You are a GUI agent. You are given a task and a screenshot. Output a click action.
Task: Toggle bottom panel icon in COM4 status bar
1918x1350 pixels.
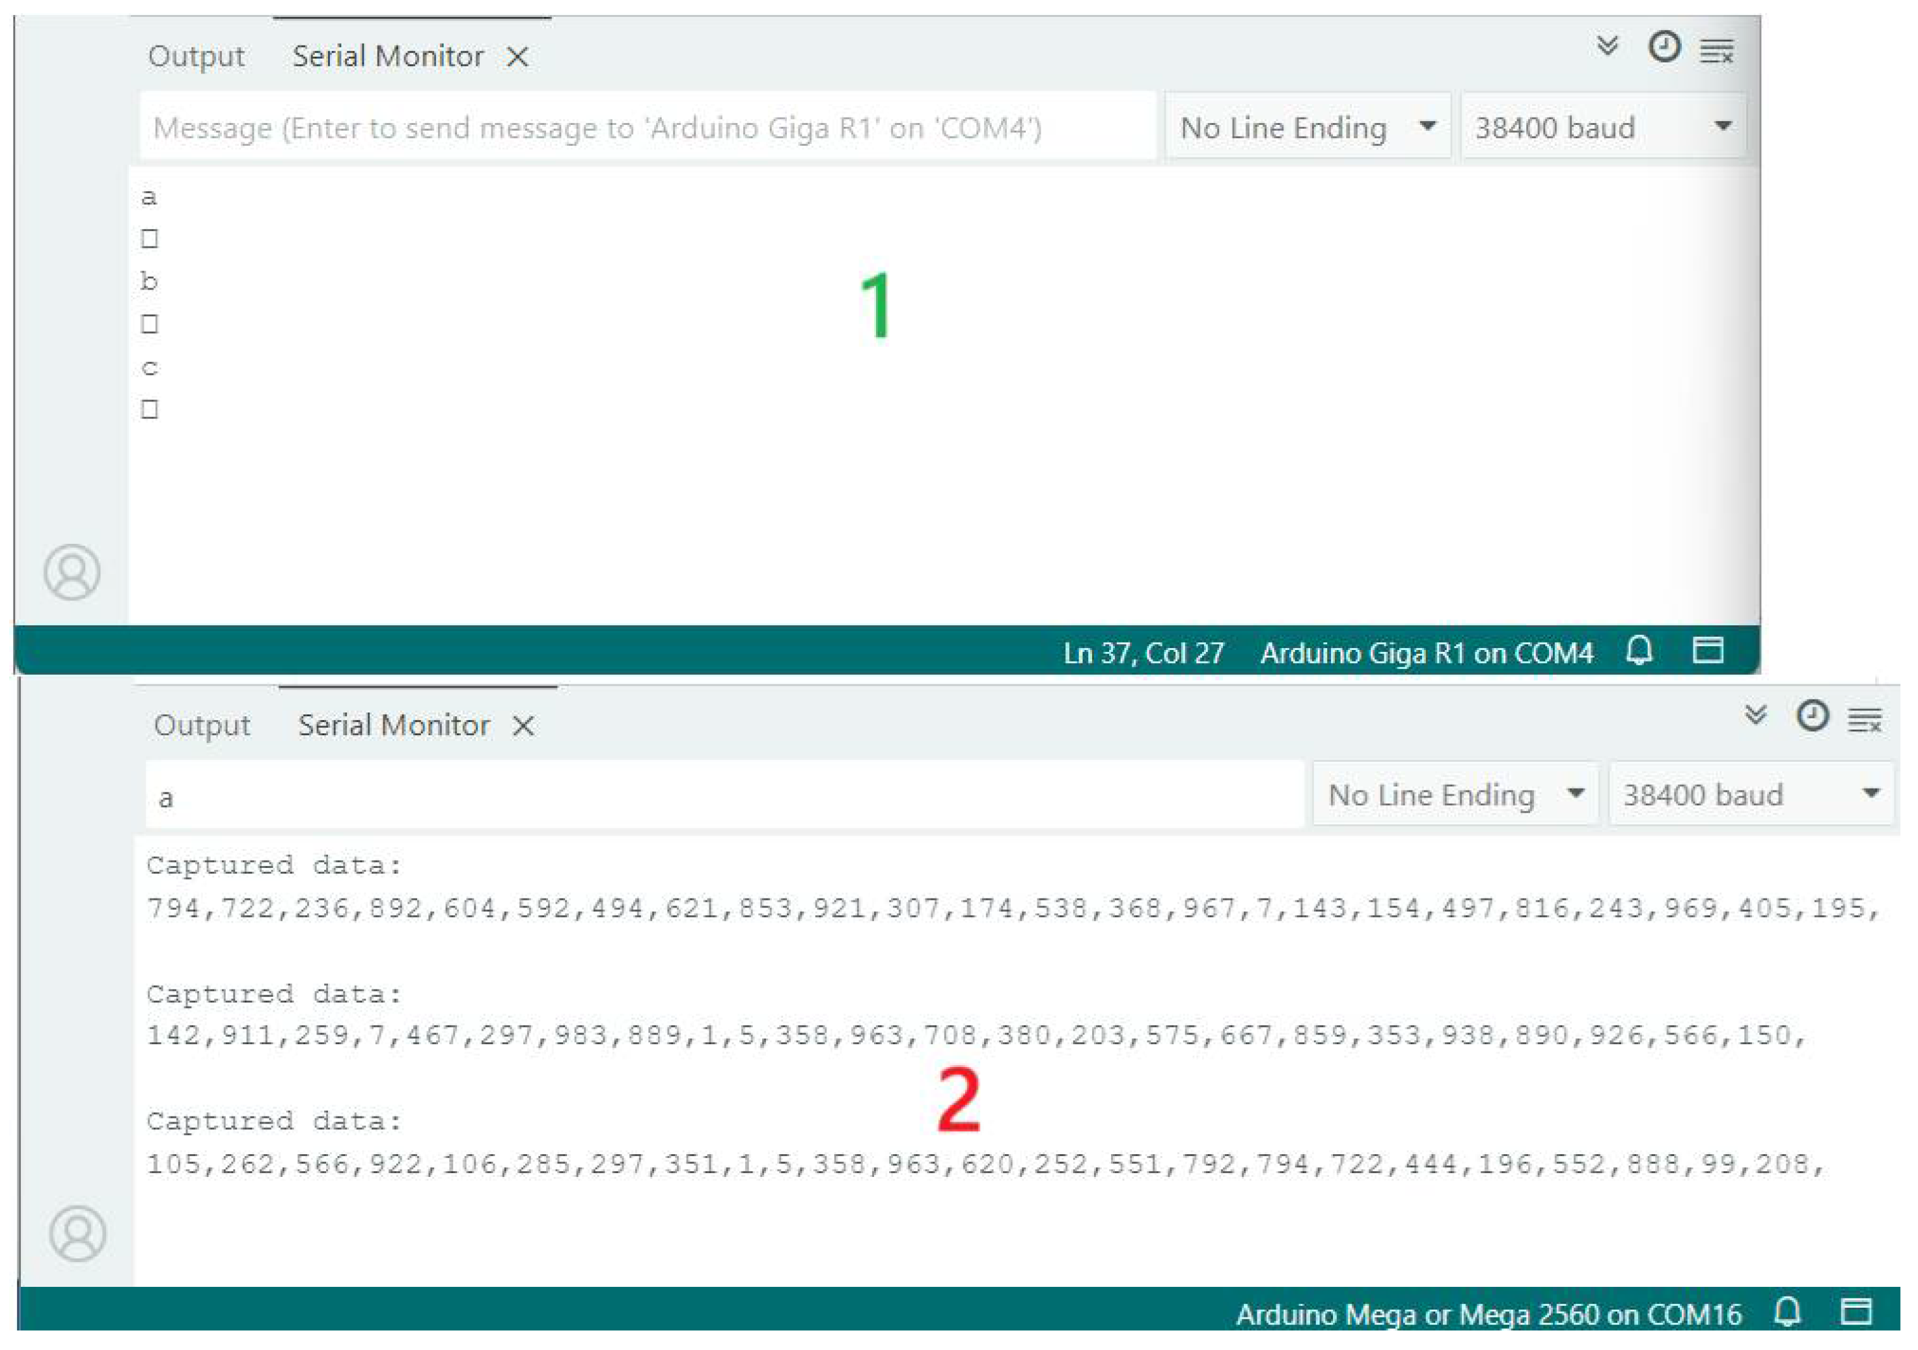pyautogui.click(x=1708, y=651)
